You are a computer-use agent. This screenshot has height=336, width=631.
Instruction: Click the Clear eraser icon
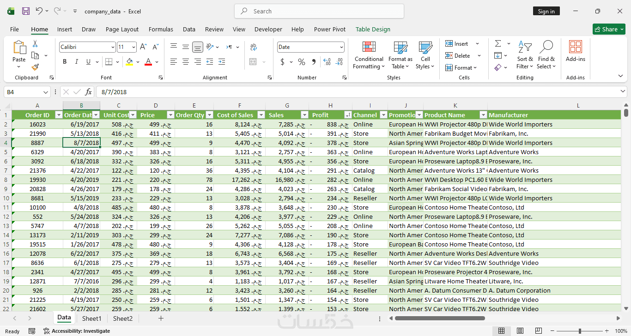498,67
